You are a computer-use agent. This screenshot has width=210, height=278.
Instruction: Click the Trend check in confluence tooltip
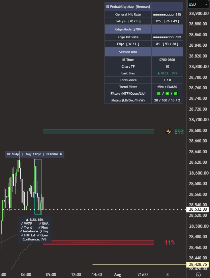click(26, 227)
